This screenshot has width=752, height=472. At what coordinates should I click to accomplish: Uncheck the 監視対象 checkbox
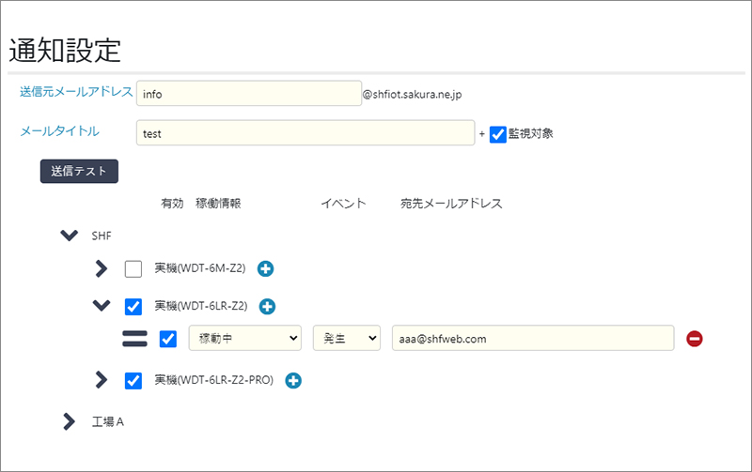pyautogui.click(x=498, y=134)
